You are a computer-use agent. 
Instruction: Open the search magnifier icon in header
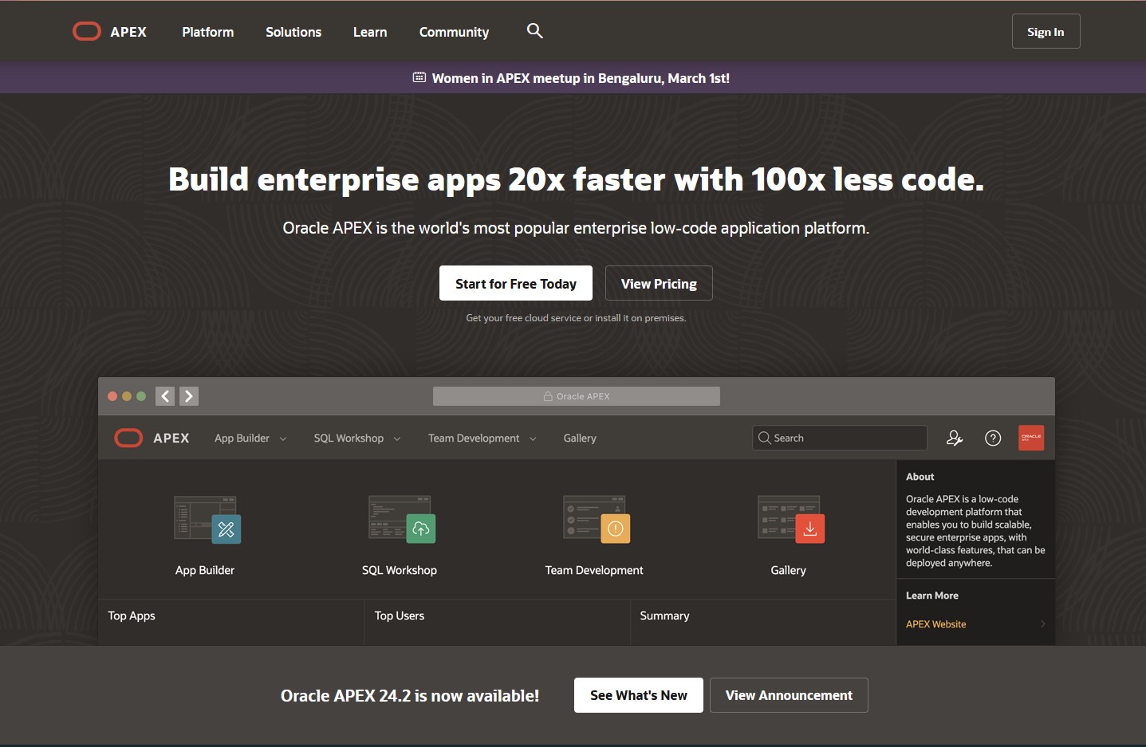point(535,31)
